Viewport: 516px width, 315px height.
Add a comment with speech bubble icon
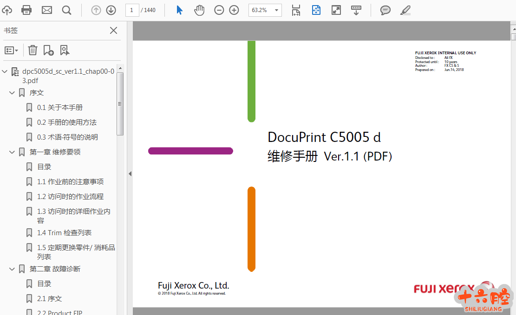click(385, 10)
